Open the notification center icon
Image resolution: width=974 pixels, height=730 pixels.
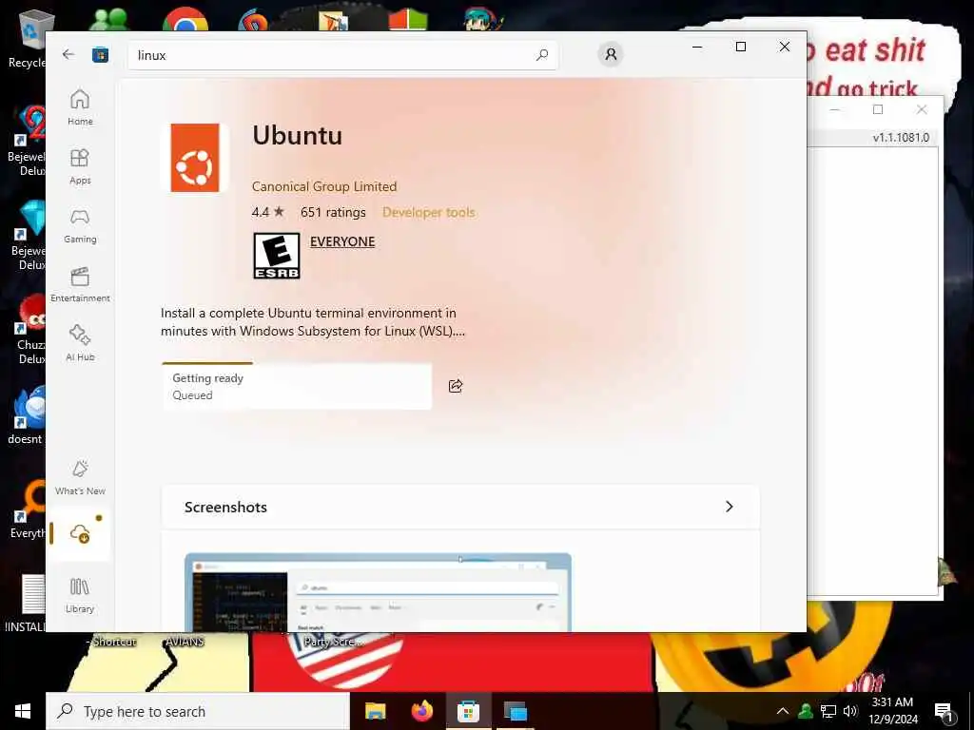[x=944, y=711]
